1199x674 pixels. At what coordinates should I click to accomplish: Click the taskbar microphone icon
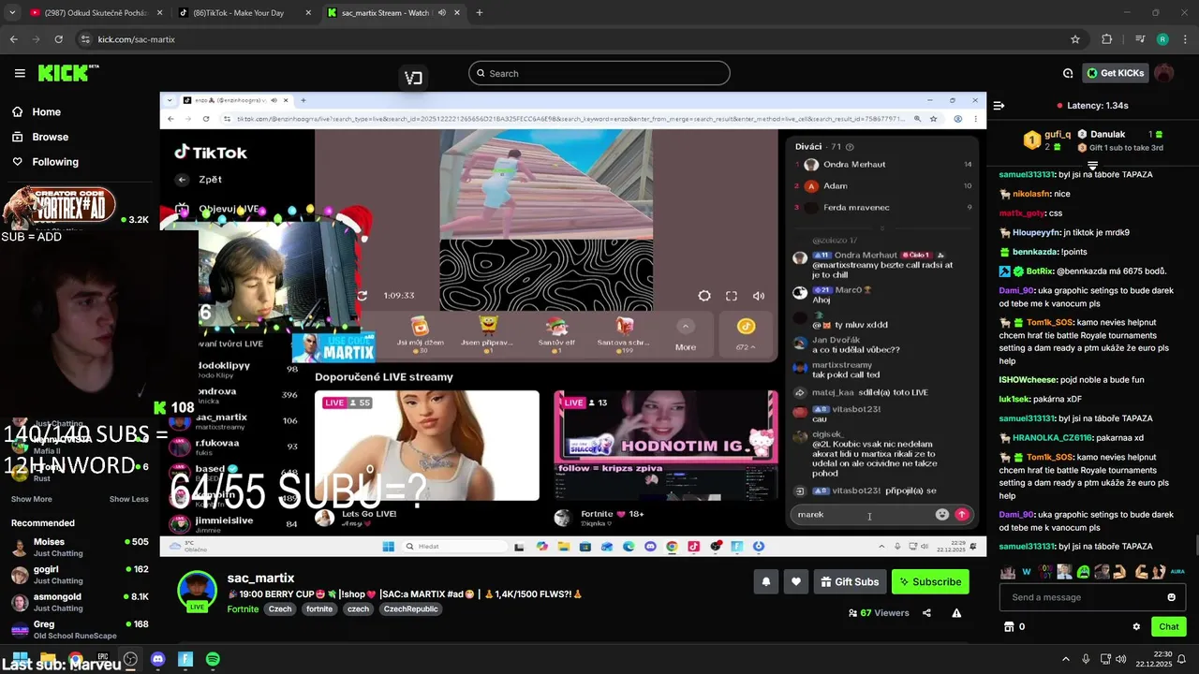pos(1086,659)
